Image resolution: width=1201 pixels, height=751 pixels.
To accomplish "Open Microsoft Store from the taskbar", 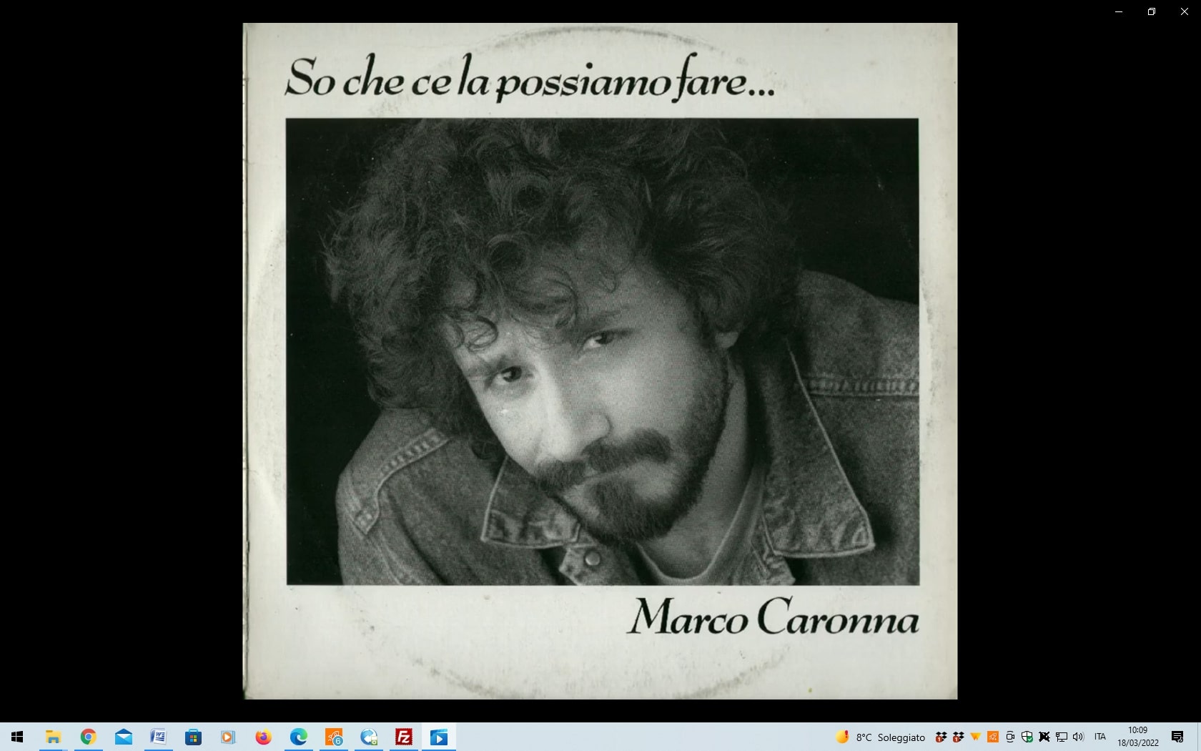I will [193, 737].
